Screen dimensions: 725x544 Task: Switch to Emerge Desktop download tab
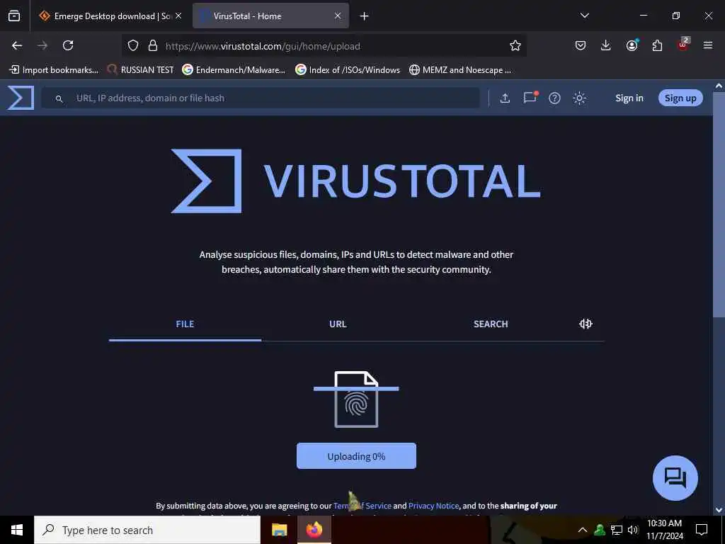[x=111, y=16]
